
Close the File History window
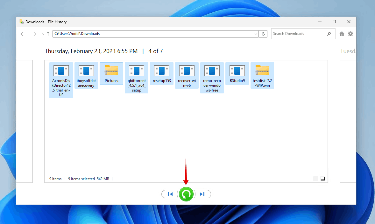[349, 22]
